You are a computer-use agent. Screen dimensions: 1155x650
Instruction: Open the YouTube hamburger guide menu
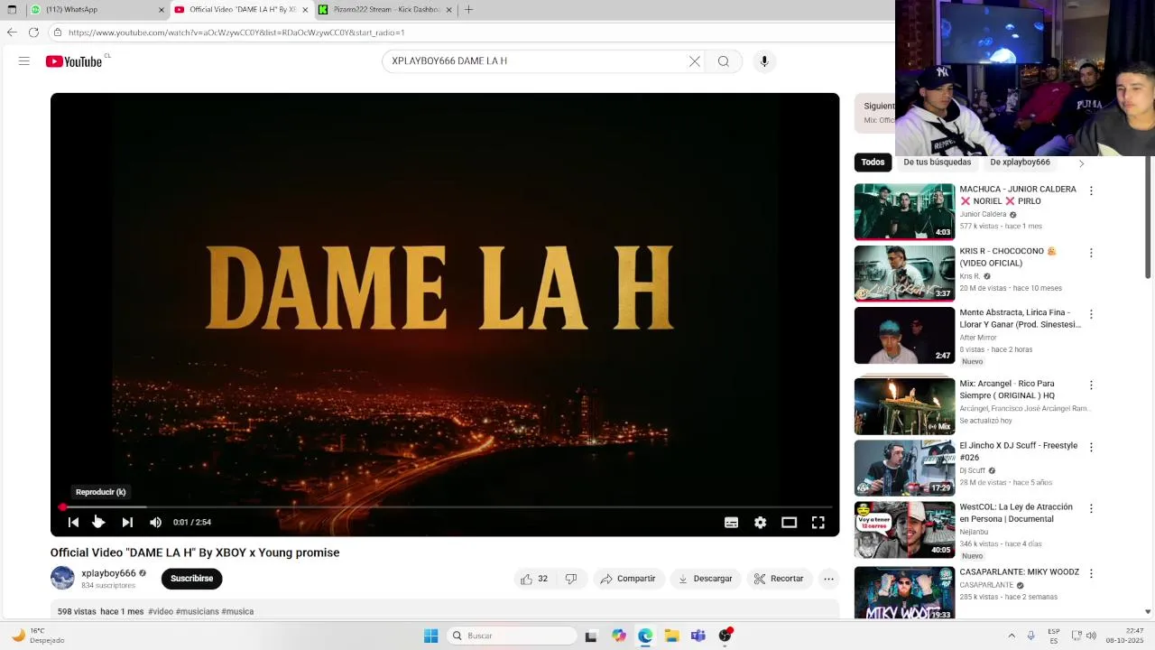24,61
